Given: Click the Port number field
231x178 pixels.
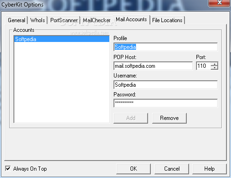Looking at the screenshot, I should (203, 66).
